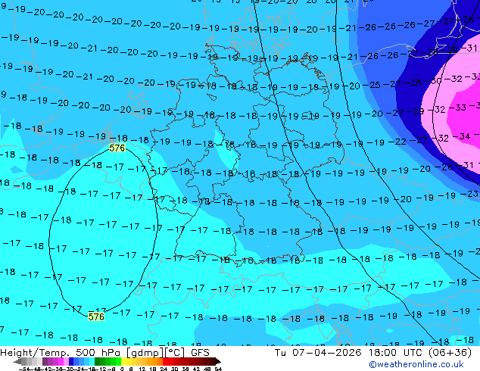Click the '54' legend maximum label
The image size is (480, 371).
coord(218,369)
